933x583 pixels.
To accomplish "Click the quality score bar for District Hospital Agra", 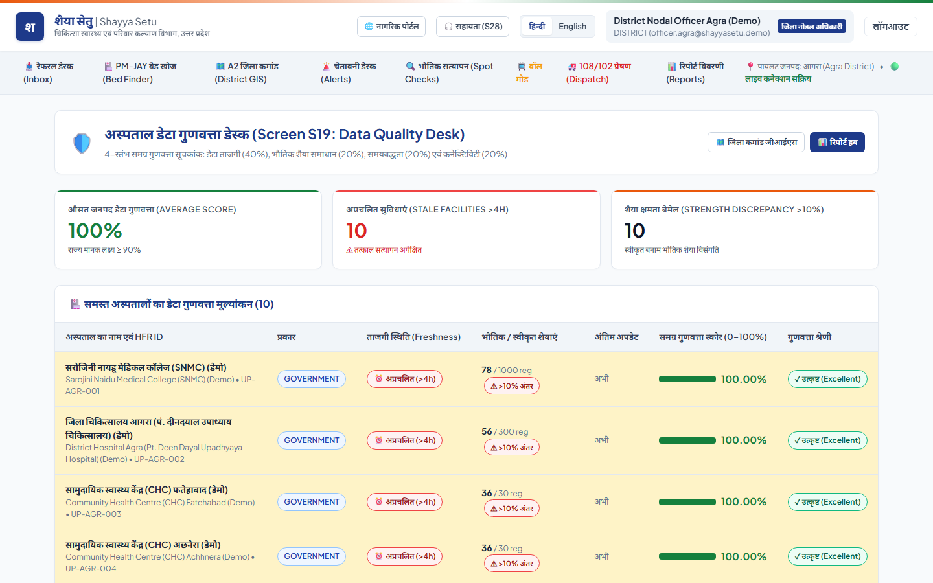I will (687, 440).
